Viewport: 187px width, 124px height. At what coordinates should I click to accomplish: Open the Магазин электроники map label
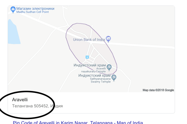tap(35, 8)
